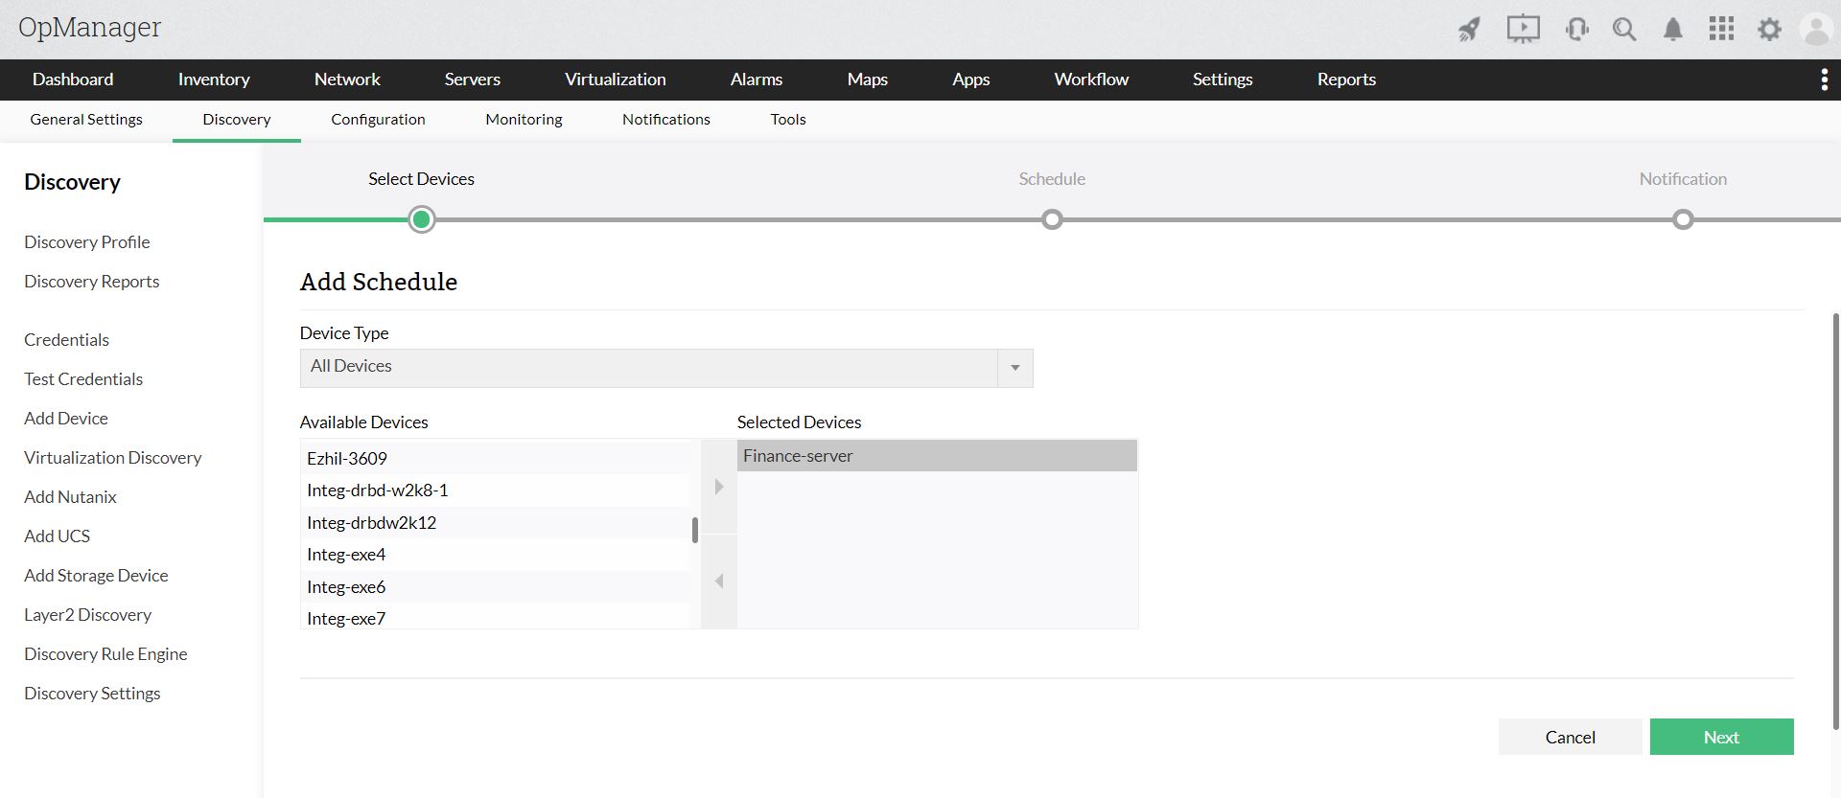Select Integ-drbdw2k12 in Available Devices

(x=495, y=522)
